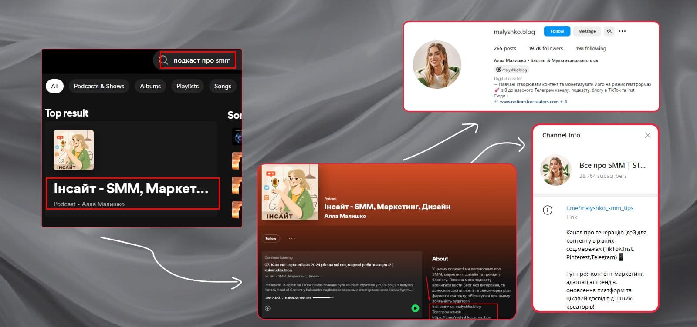Click the "Channel Info" panel title

click(x=561, y=135)
